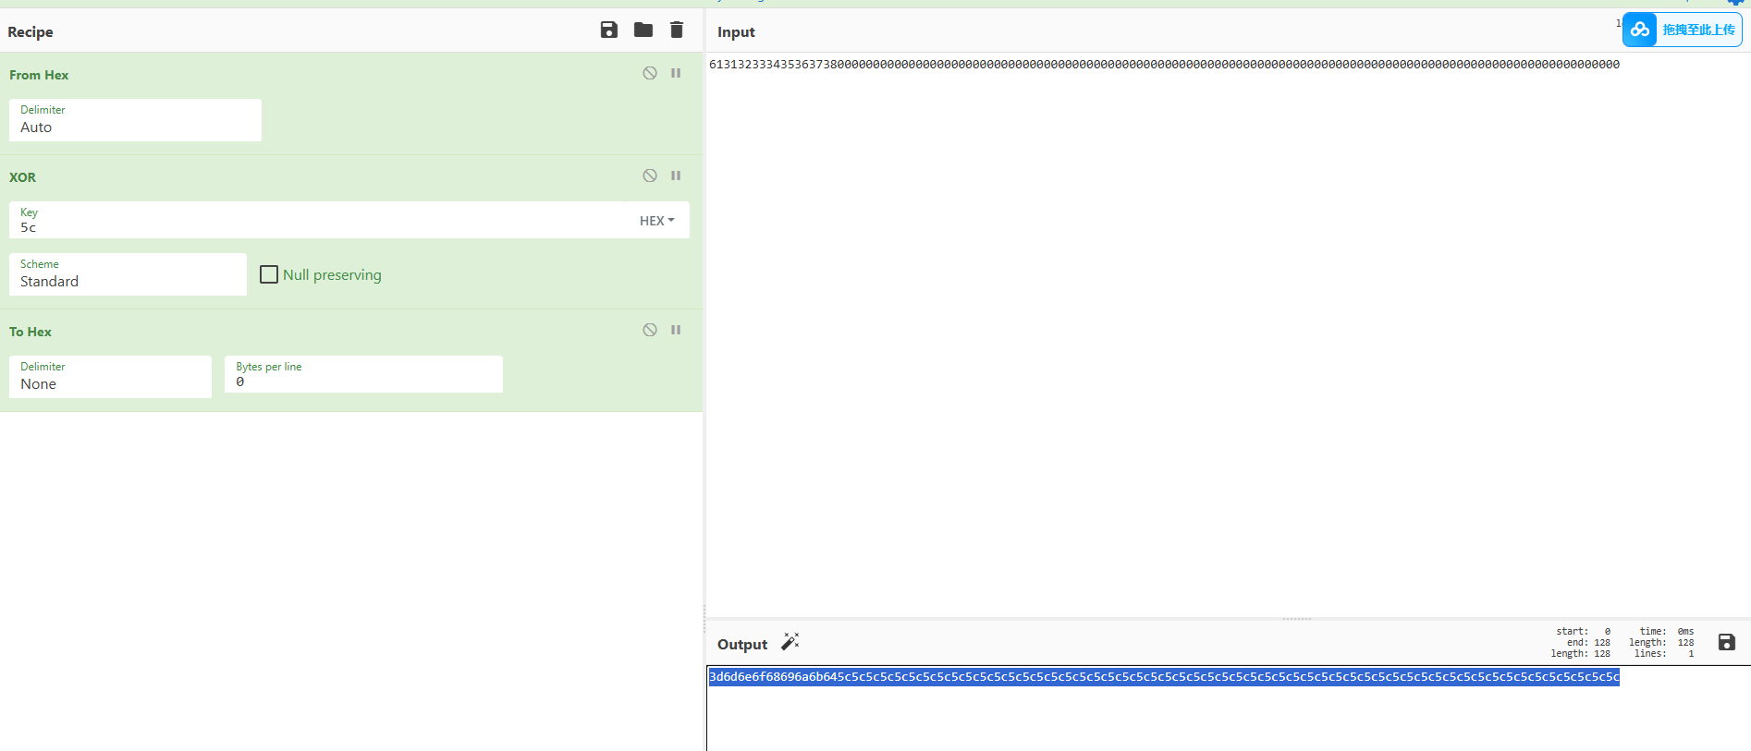Save output to file
The image size is (1751, 751).
click(1726, 642)
